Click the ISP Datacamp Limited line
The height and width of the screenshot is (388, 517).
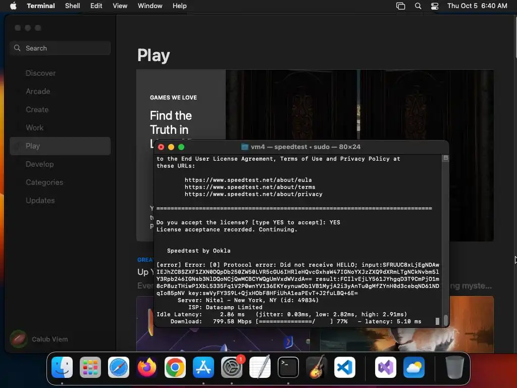tap(225, 307)
